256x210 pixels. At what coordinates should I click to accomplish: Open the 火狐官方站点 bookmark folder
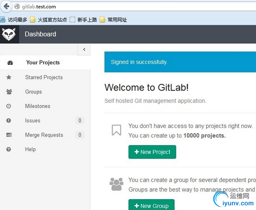pyautogui.click(x=49, y=20)
